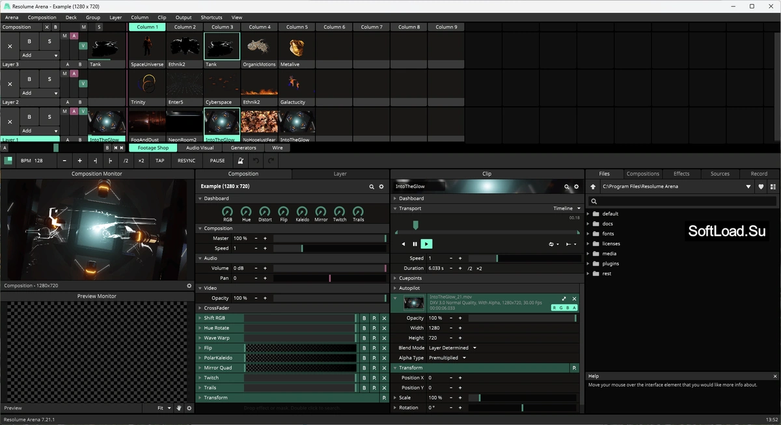Adjust the composition Master slider

[329, 238]
